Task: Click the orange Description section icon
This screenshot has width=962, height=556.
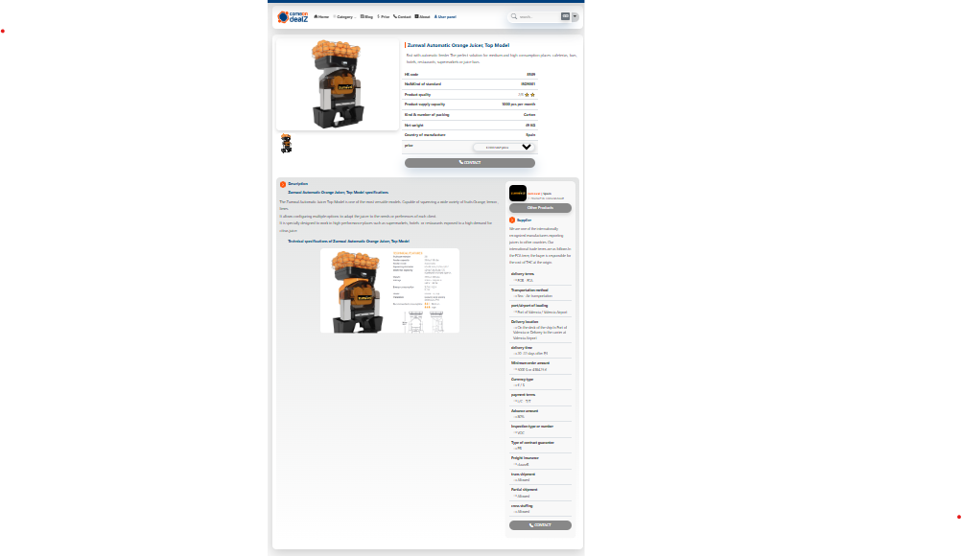Action: [283, 184]
